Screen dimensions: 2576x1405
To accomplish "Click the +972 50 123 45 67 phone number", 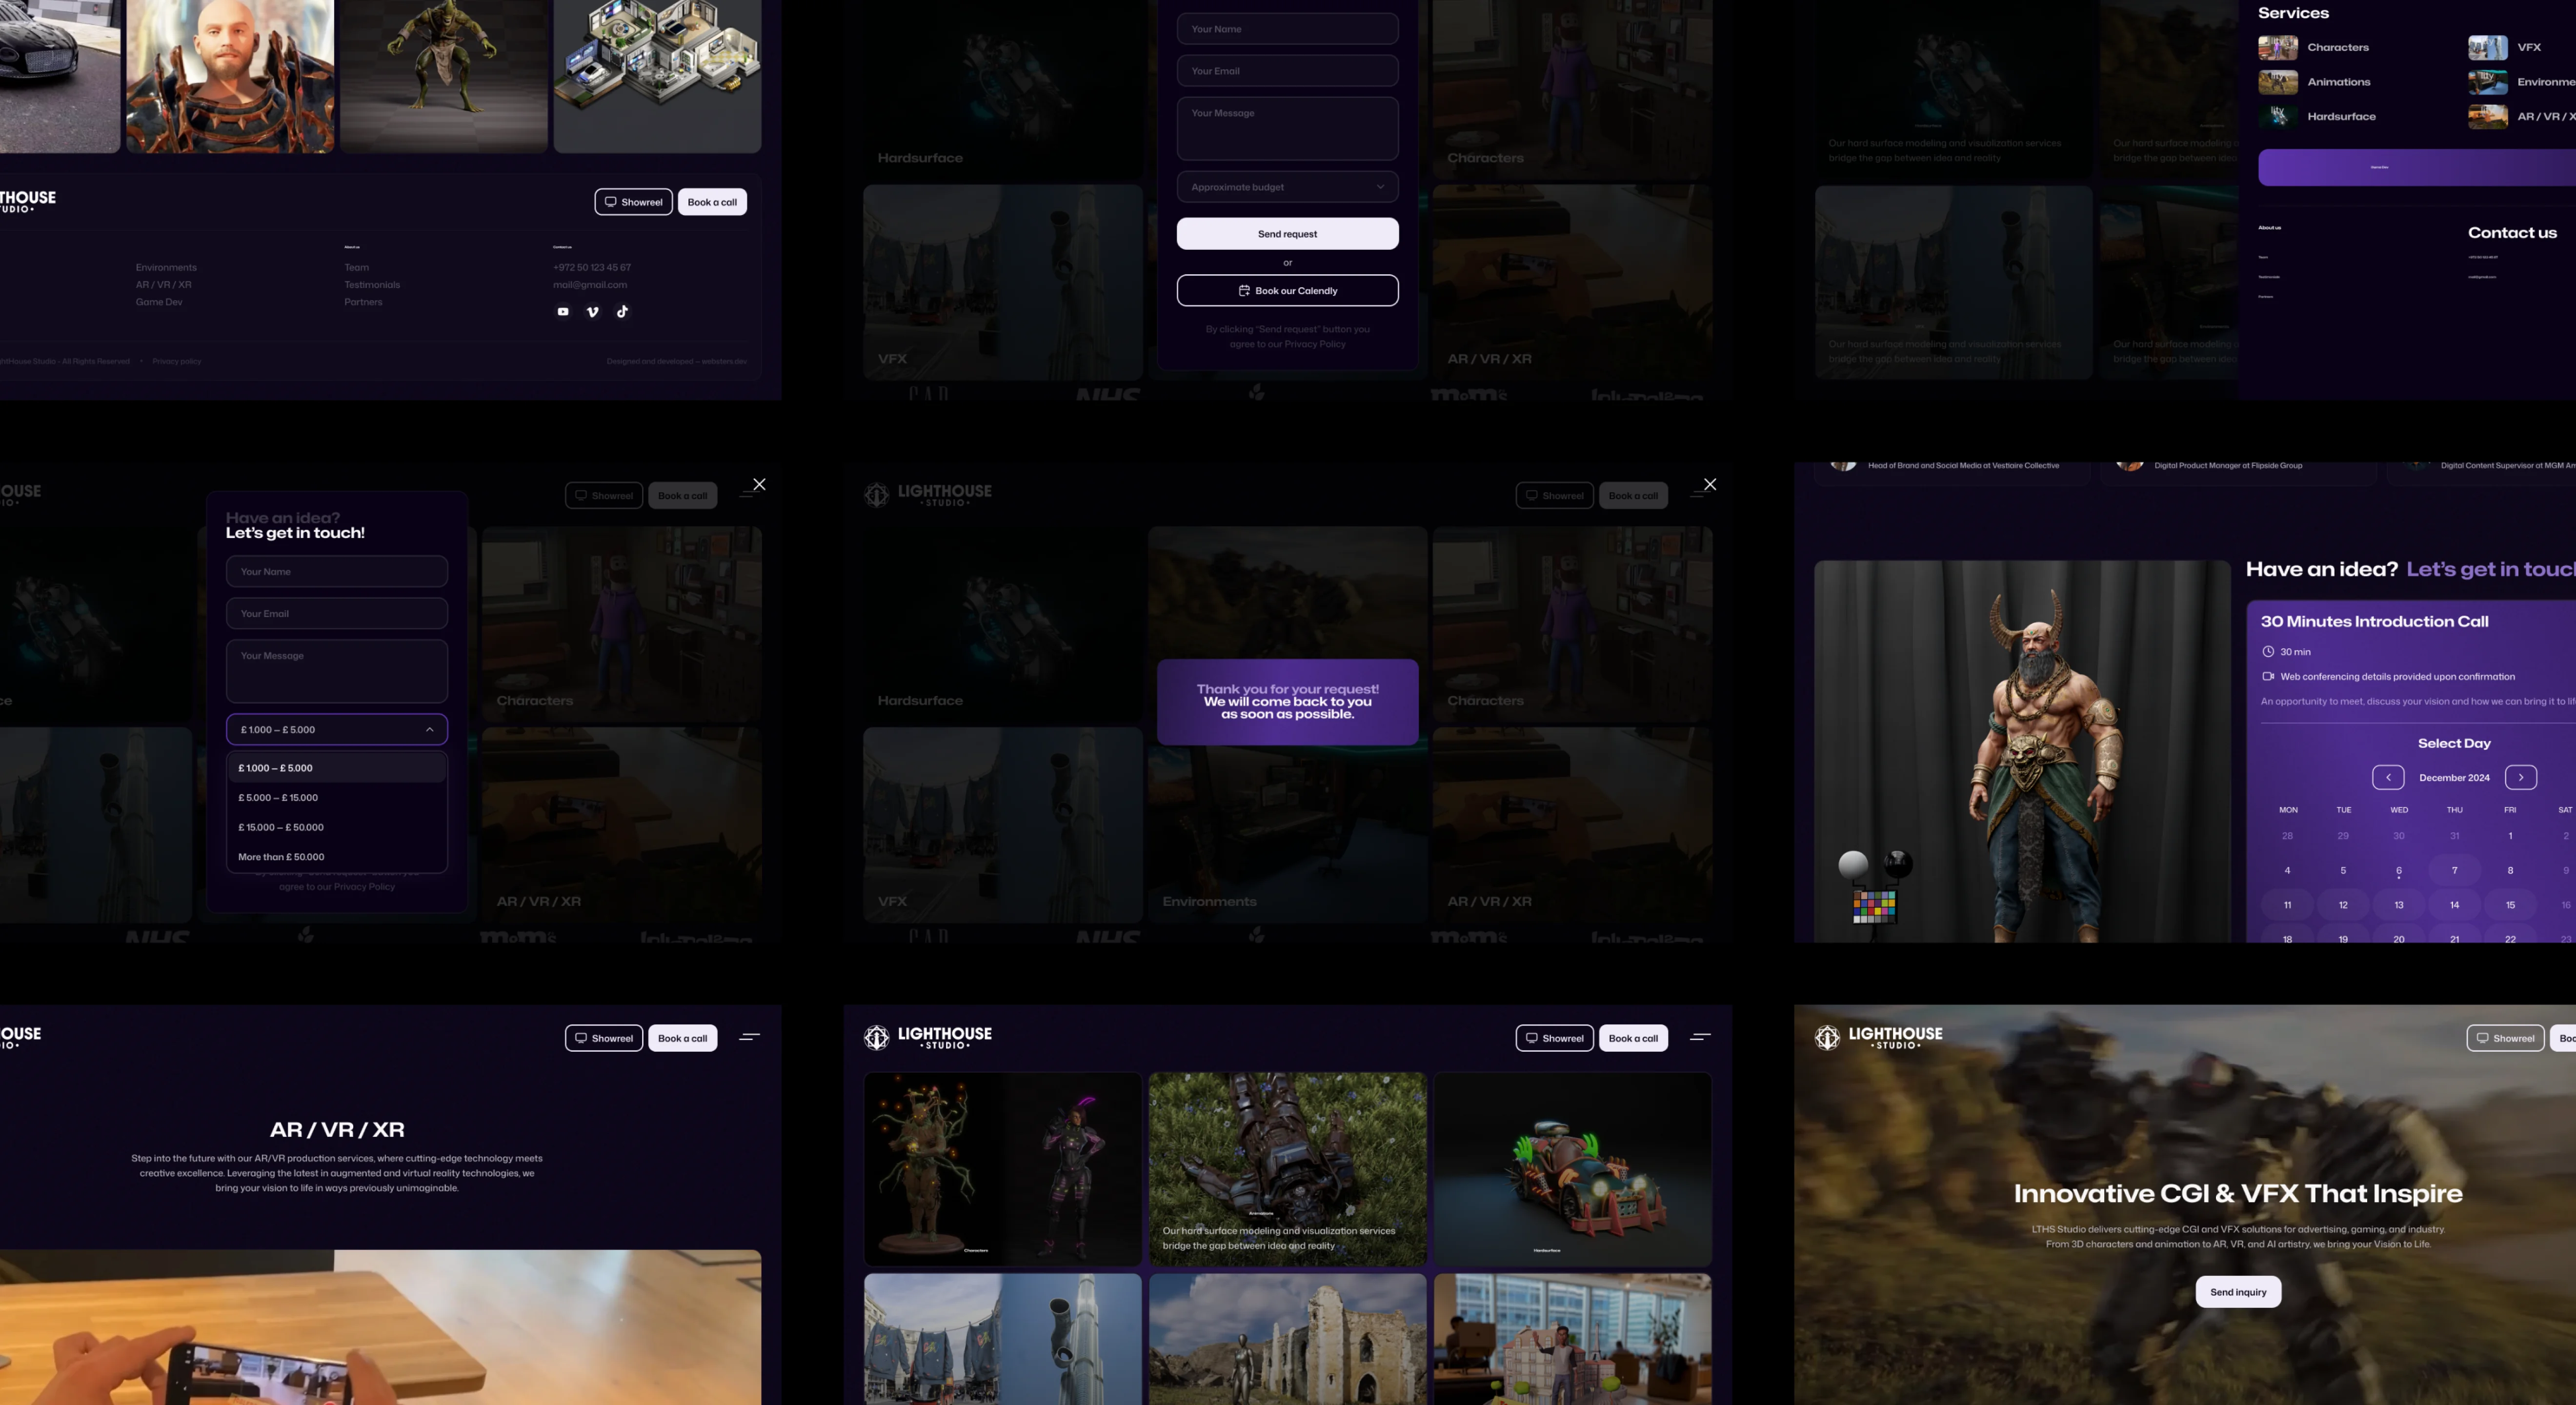I will coord(592,268).
